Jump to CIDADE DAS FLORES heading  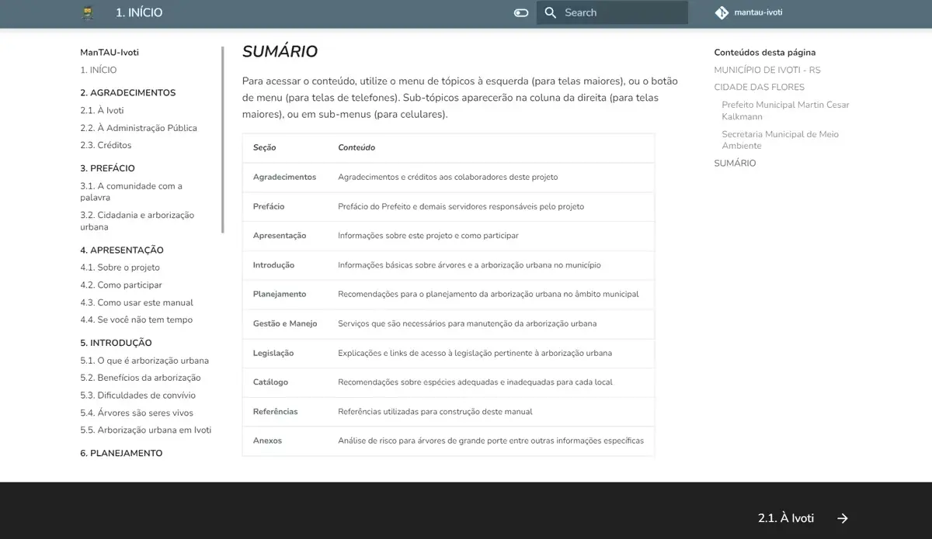759,87
